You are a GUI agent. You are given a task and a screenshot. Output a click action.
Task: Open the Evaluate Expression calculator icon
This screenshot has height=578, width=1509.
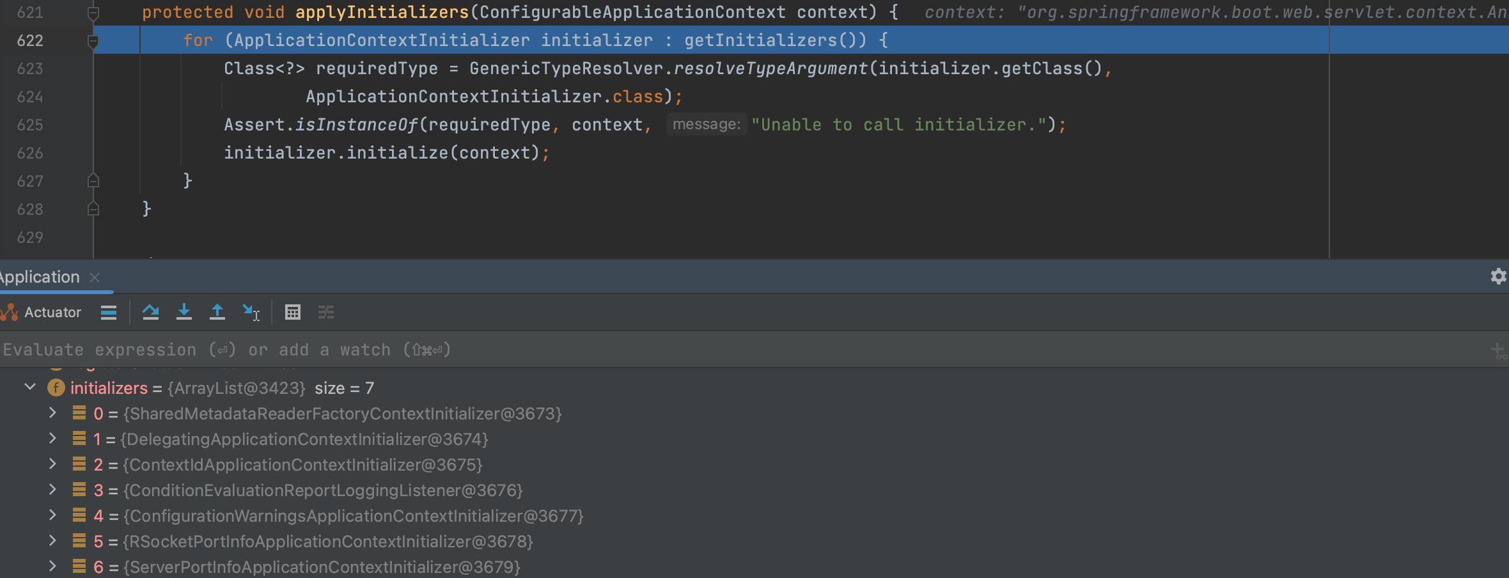293,312
